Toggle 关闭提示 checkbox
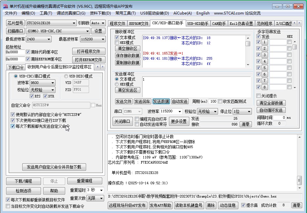 click(x=258, y=96)
